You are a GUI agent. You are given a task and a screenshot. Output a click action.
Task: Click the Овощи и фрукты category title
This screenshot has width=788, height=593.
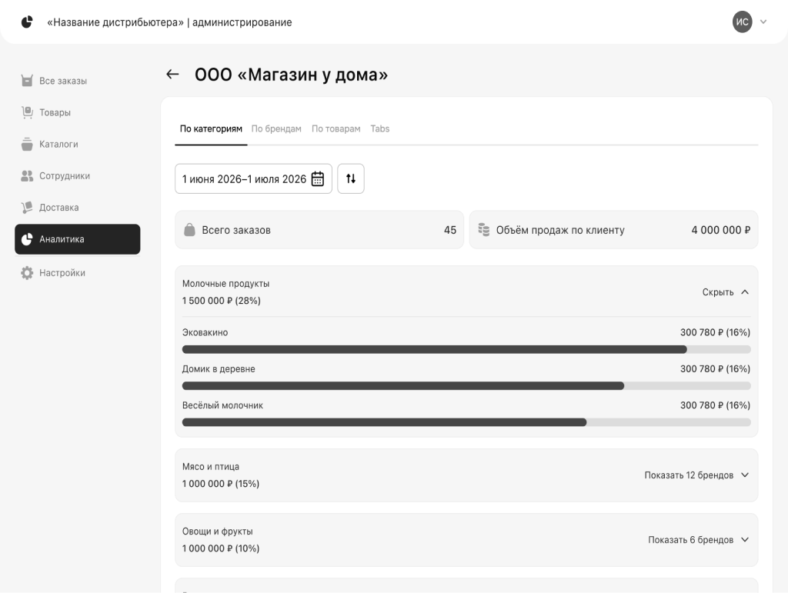[218, 531]
